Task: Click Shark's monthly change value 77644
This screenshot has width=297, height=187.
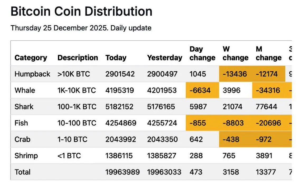Action: click(x=266, y=107)
